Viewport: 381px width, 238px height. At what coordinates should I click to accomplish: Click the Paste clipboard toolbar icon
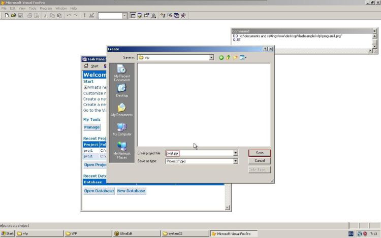point(59,16)
